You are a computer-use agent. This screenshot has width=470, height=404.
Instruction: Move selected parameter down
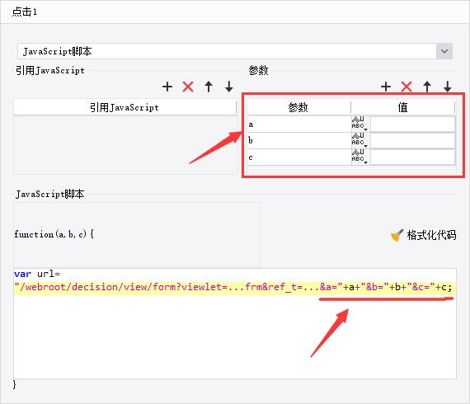(x=448, y=87)
